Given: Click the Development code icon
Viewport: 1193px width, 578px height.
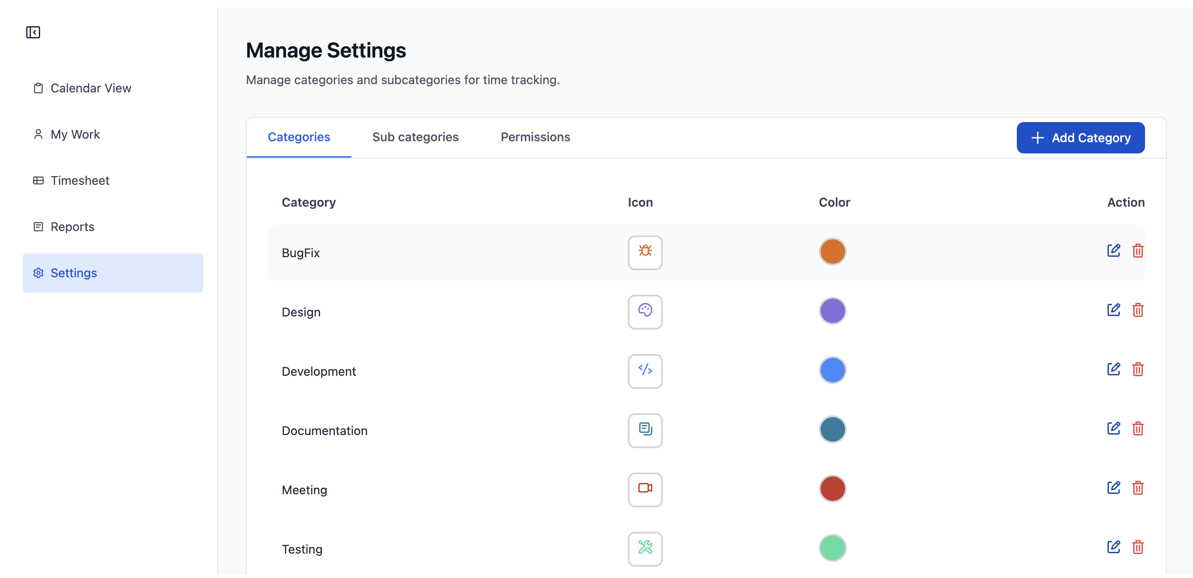Looking at the screenshot, I should pyautogui.click(x=644, y=371).
